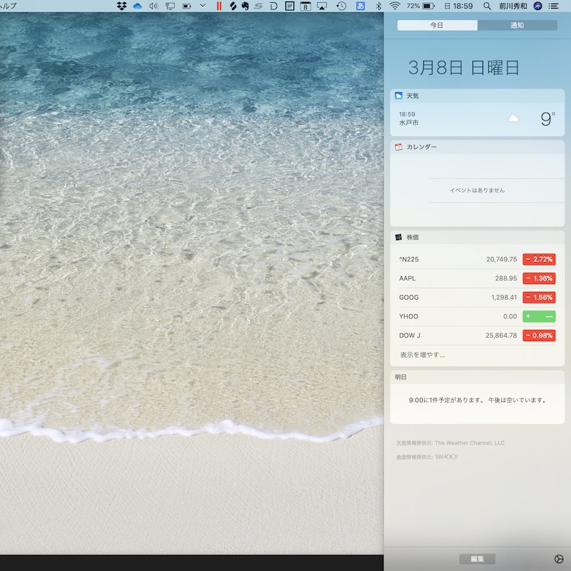
Task: Open the Time Machine clock icon
Action: coord(342,6)
